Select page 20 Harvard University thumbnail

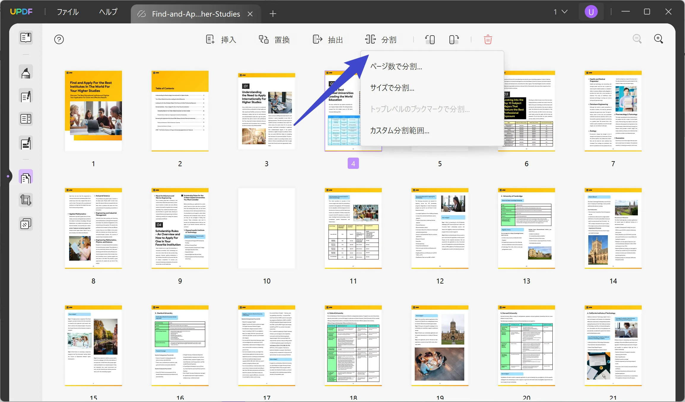click(527, 346)
